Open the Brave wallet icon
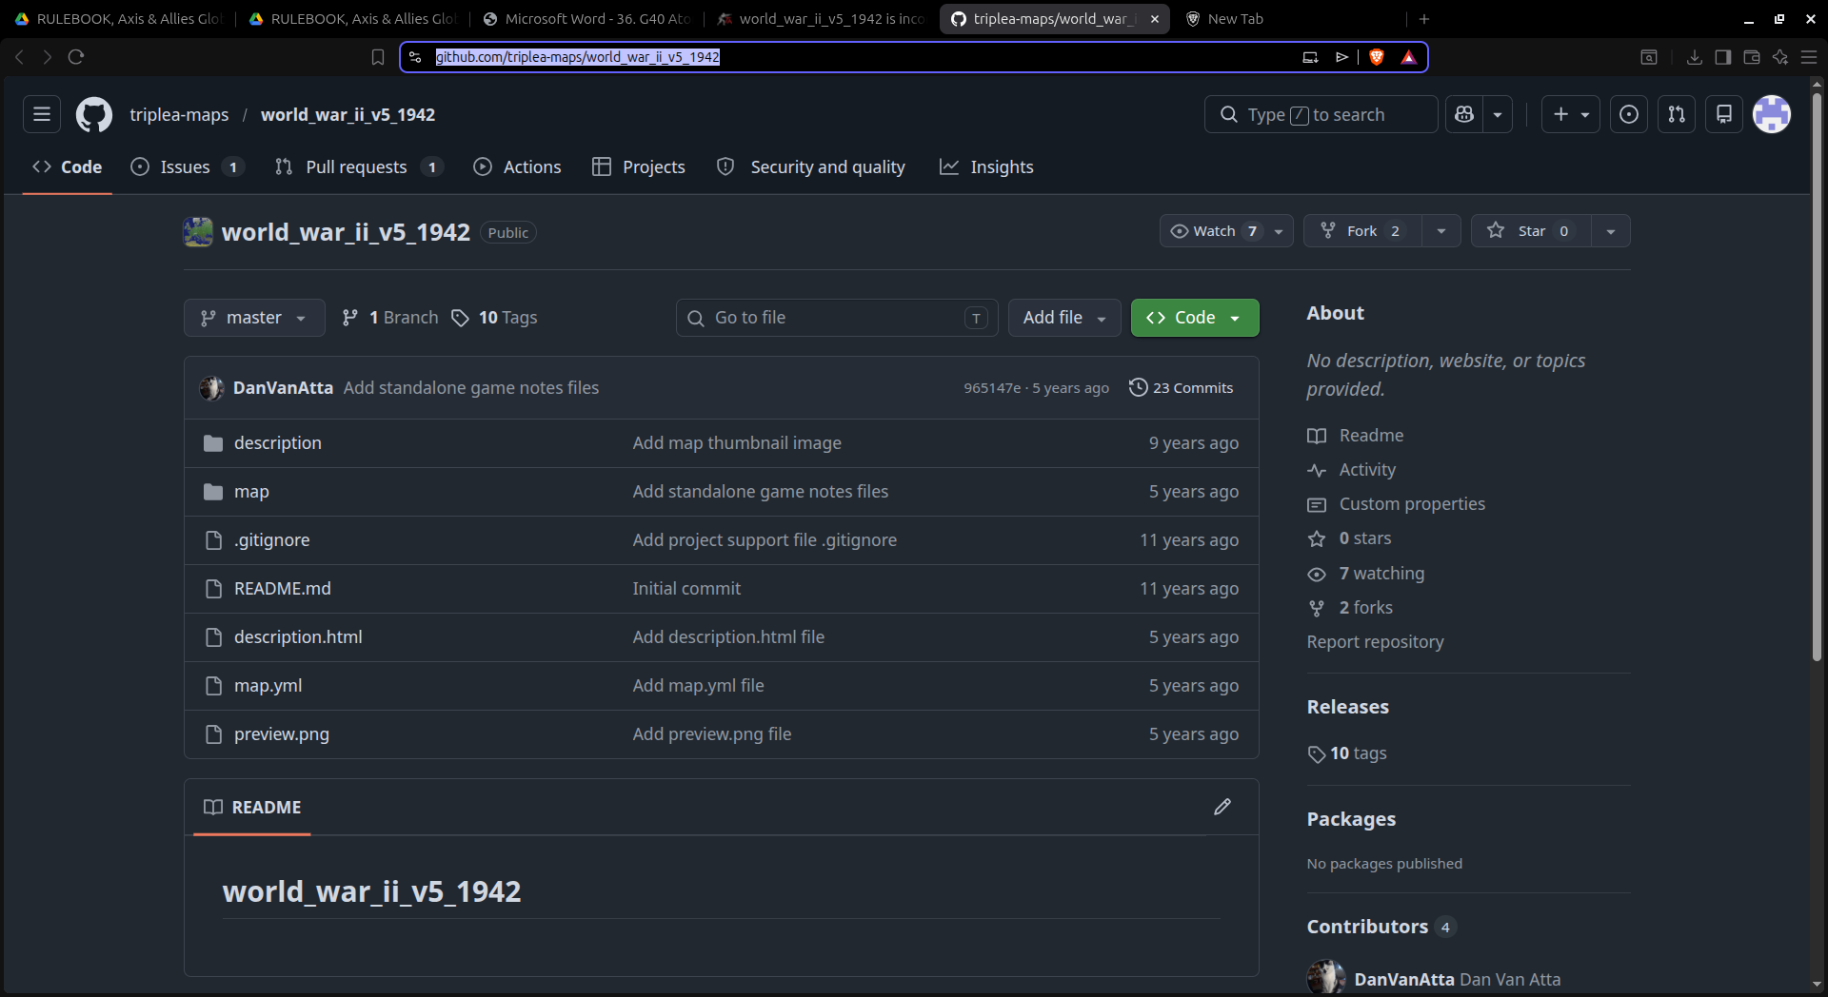 (x=1751, y=57)
